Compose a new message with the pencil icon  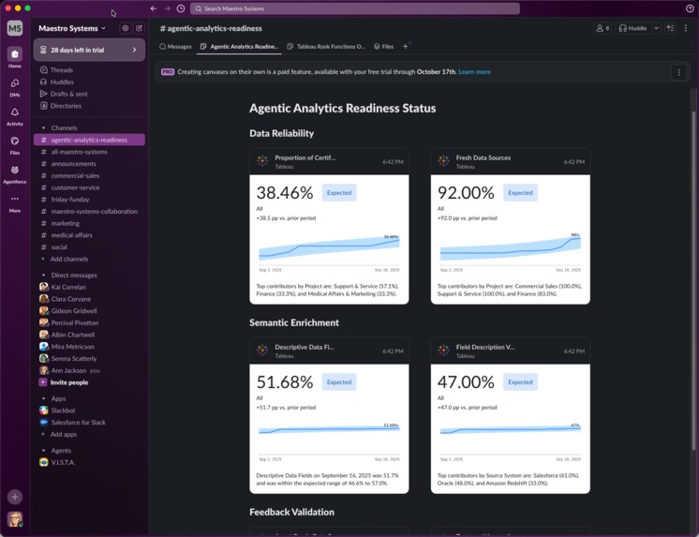click(x=139, y=28)
